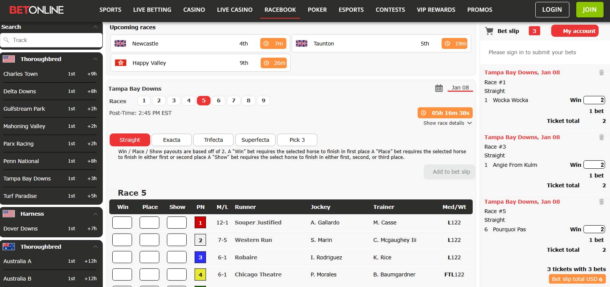Check the Place box for Western Run
The image size is (610, 287).
tap(149, 240)
